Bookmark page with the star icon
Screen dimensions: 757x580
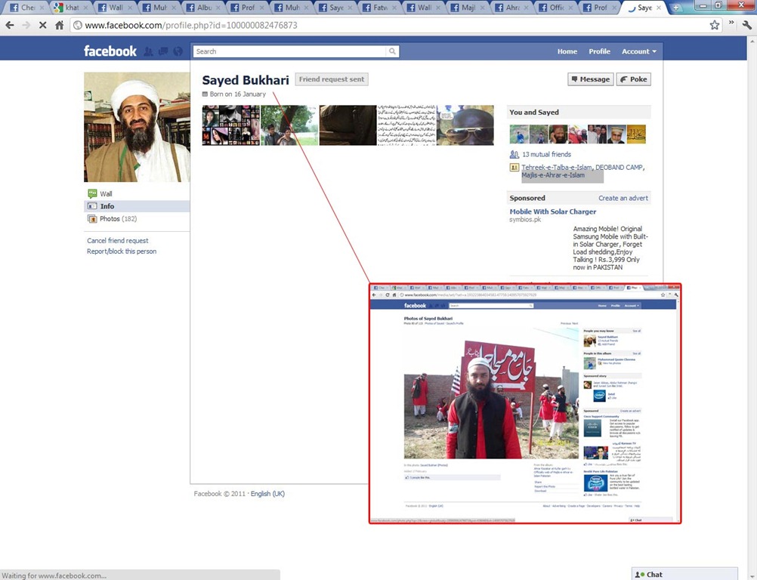[x=715, y=25]
